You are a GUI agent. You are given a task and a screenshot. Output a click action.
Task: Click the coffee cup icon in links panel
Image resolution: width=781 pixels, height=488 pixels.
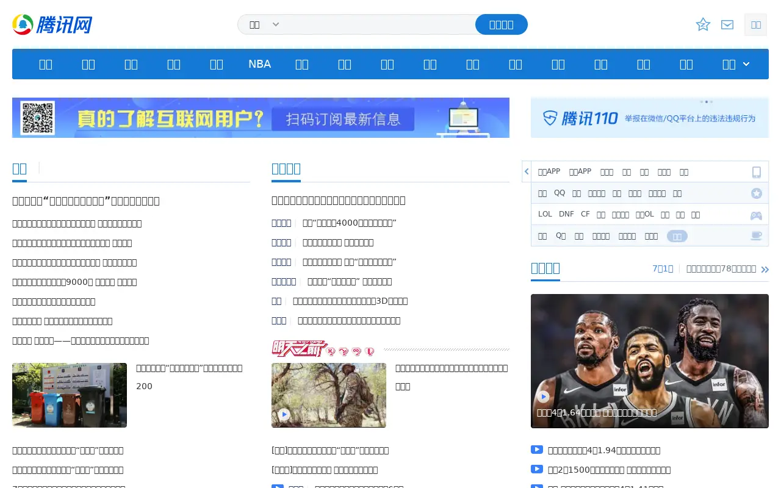(x=757, y=235)
